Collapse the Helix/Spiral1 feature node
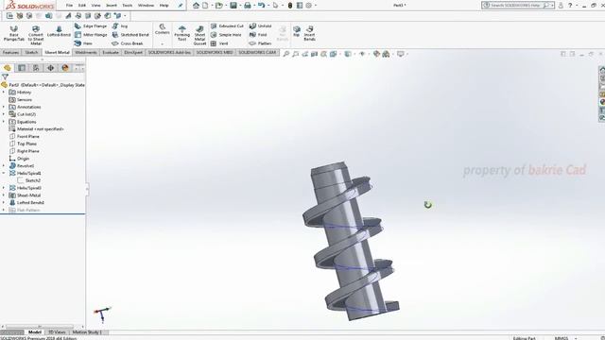 (4, 173)
